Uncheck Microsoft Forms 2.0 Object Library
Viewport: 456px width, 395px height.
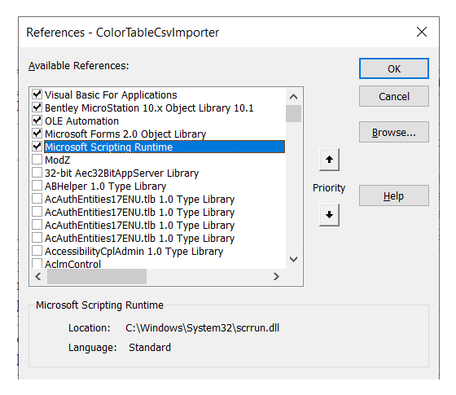37,134
